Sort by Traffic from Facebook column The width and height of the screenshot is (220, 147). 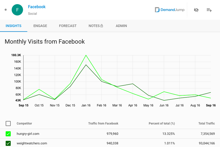point(103,124)
